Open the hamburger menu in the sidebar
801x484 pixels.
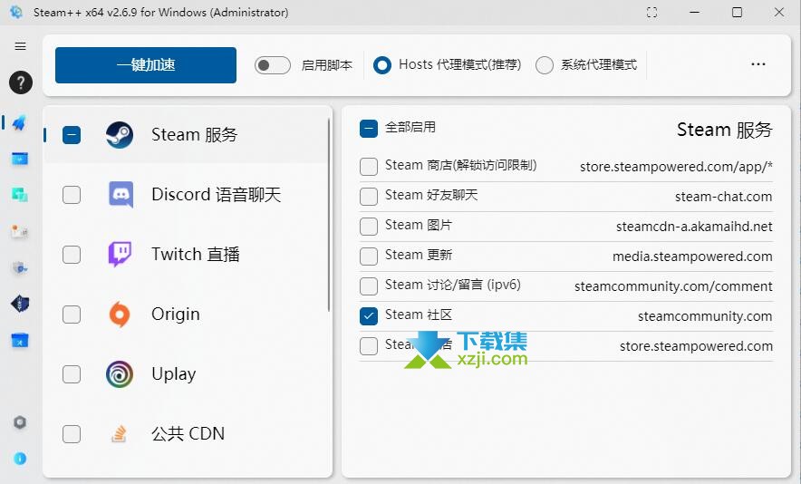pos(21,46)
